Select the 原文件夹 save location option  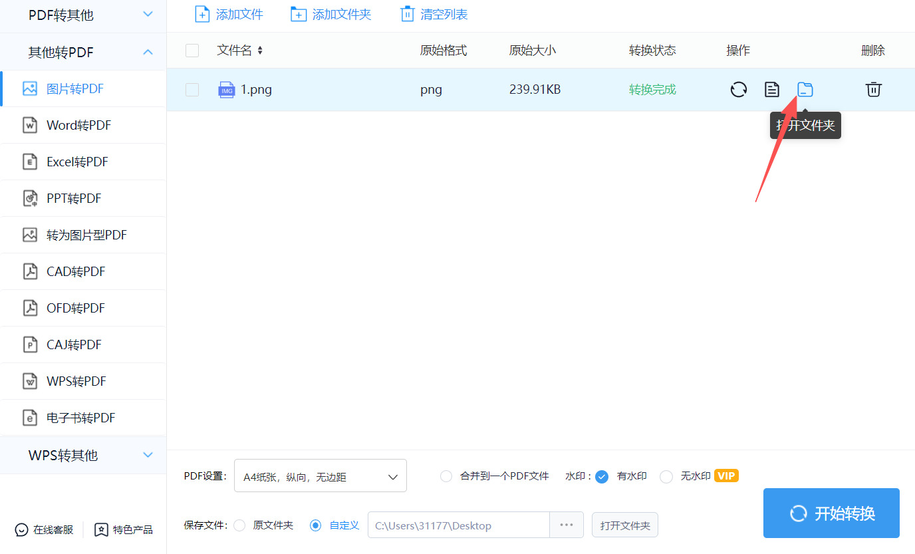coord(239,525)
